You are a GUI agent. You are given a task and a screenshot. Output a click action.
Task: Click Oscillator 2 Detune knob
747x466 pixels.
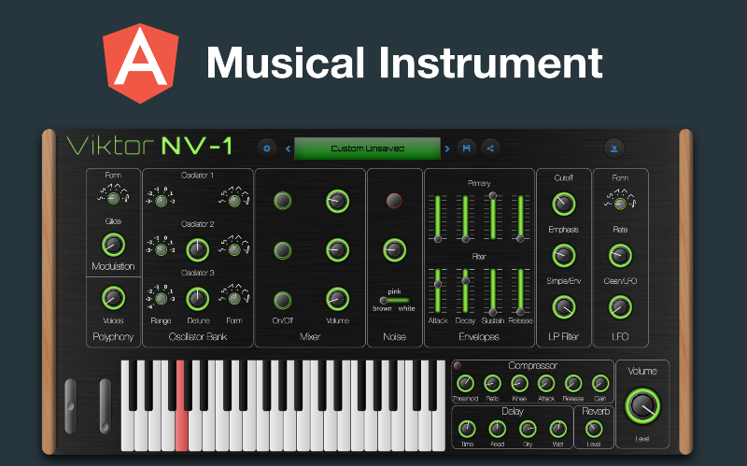pyautogui.click(x=197, y=250)
